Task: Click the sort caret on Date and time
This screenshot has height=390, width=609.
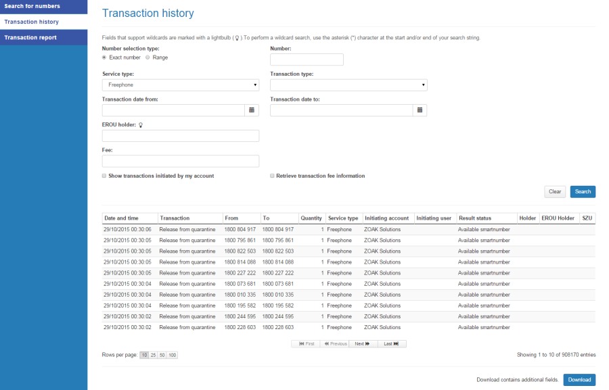Action: [153, 218]
